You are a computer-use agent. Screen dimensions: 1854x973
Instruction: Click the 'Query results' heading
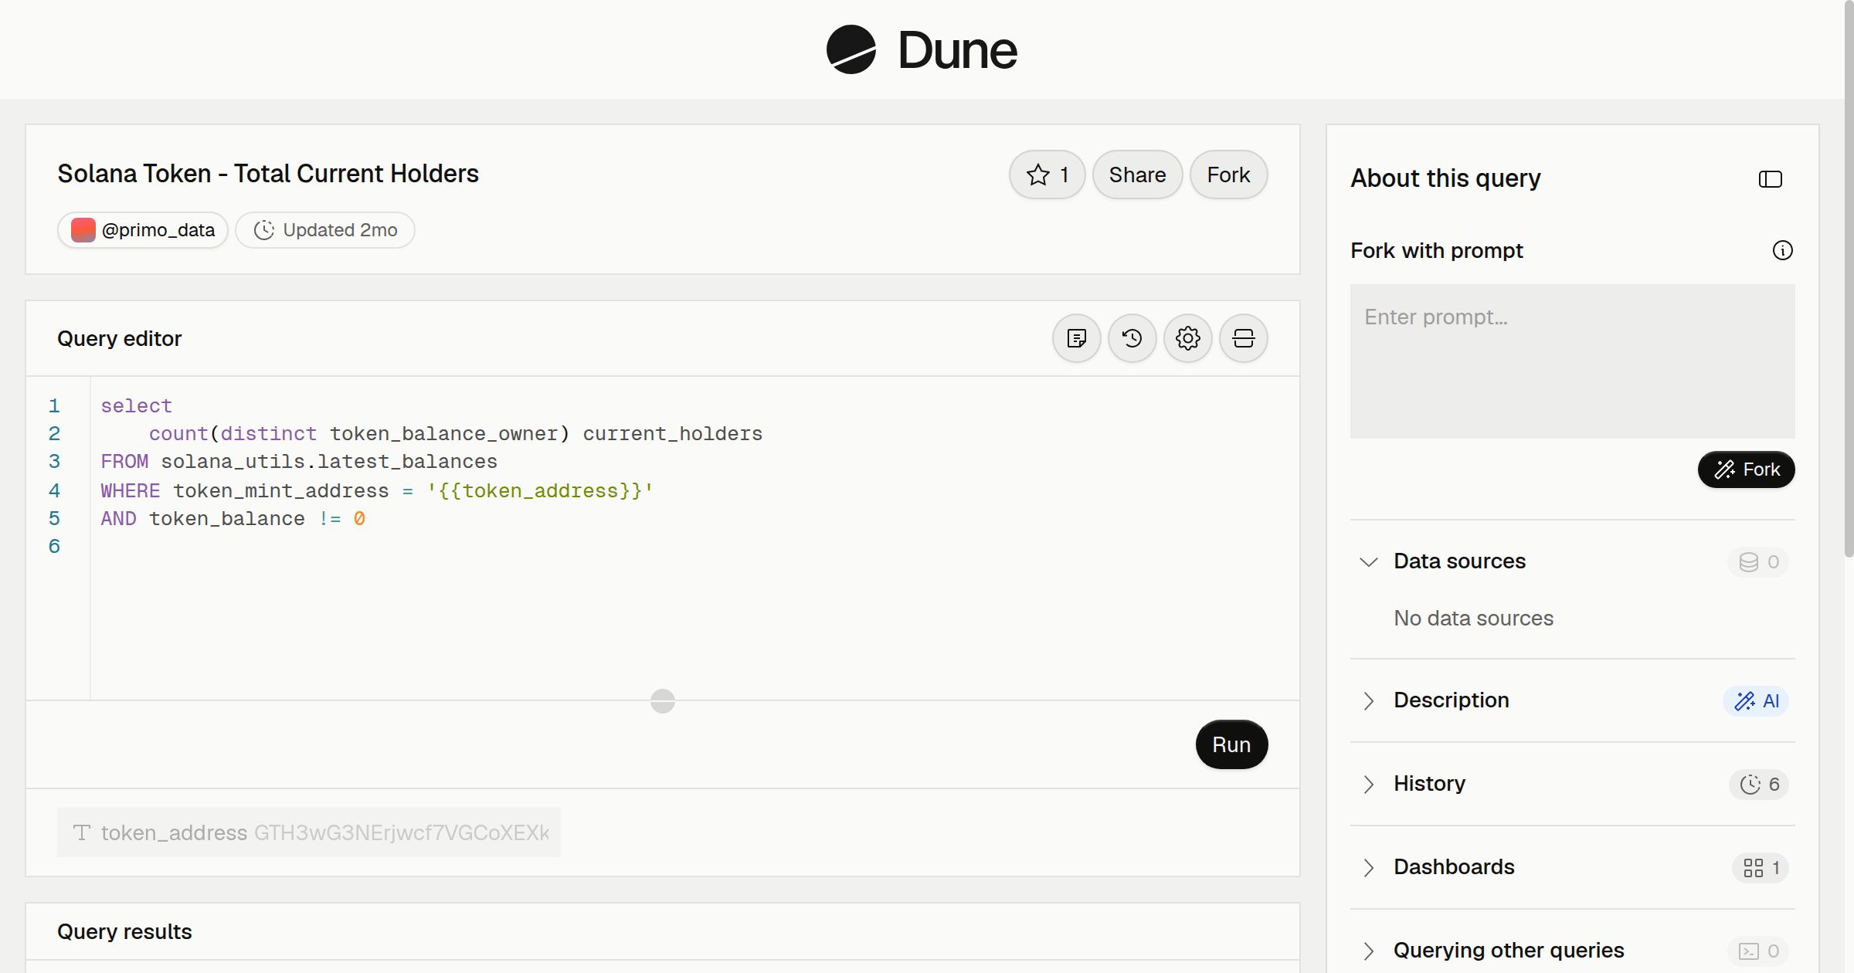click(124, 931)
